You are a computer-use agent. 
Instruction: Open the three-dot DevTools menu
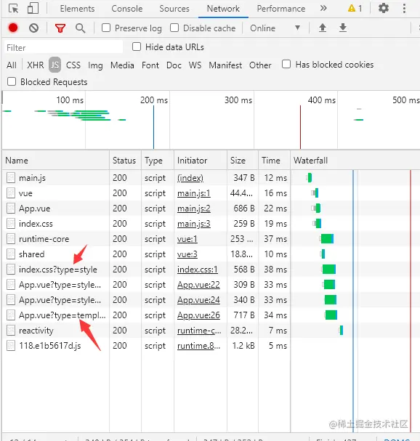coord(404,9)
